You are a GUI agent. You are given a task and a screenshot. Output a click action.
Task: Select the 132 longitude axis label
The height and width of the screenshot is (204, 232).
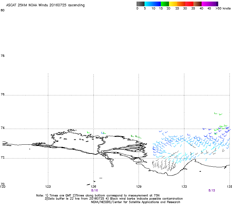pyautogui.click(x=184, y=186)
